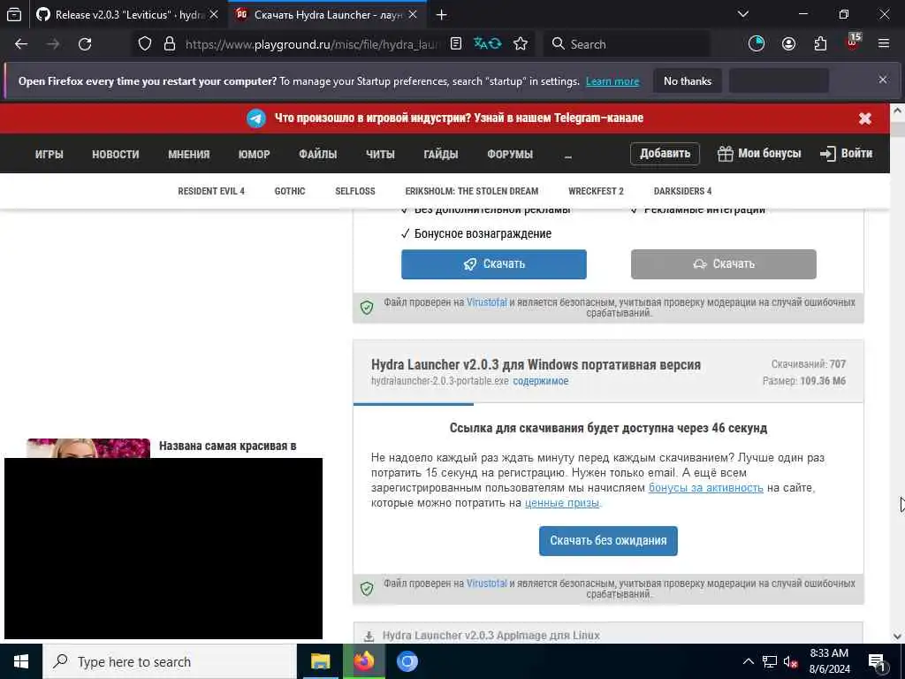
Task: Open the lower Virustotal link
Action: (x=487, y=584)
